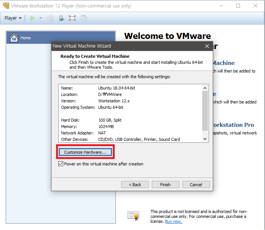This screenshot has height=230, width=265.
Task: Minimize the VMware Player window
Action: (x=221, y=6)
